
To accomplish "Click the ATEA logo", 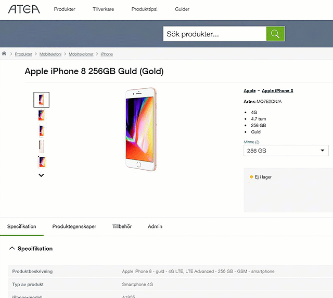I will [24, 9].
